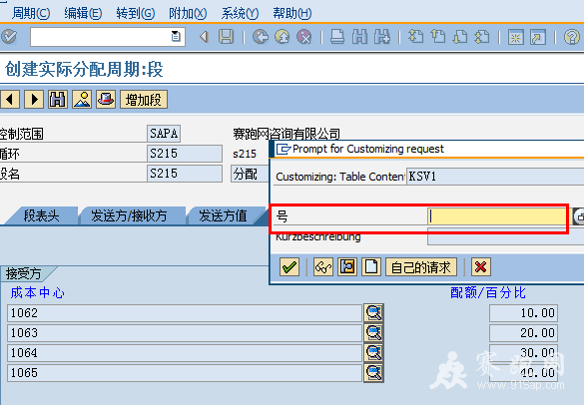Click the binoculars find icon in top toolbar
The width and height of the screenshot is (584, 405).
(x=359, y=37)
